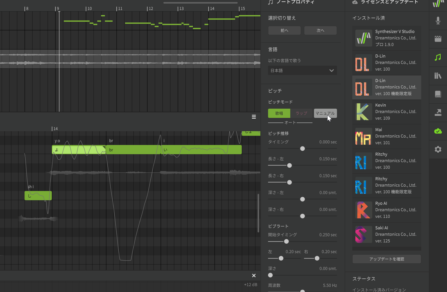Select Synthesizer V Studio product thumbnail
The image size is (447, 292).
tap(364, 38)
